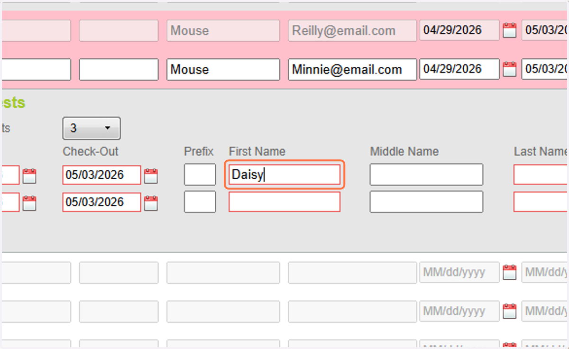
Task: Open calendar icon in first empty MM/dd/yyyy row
Action: tap(509, 273)
